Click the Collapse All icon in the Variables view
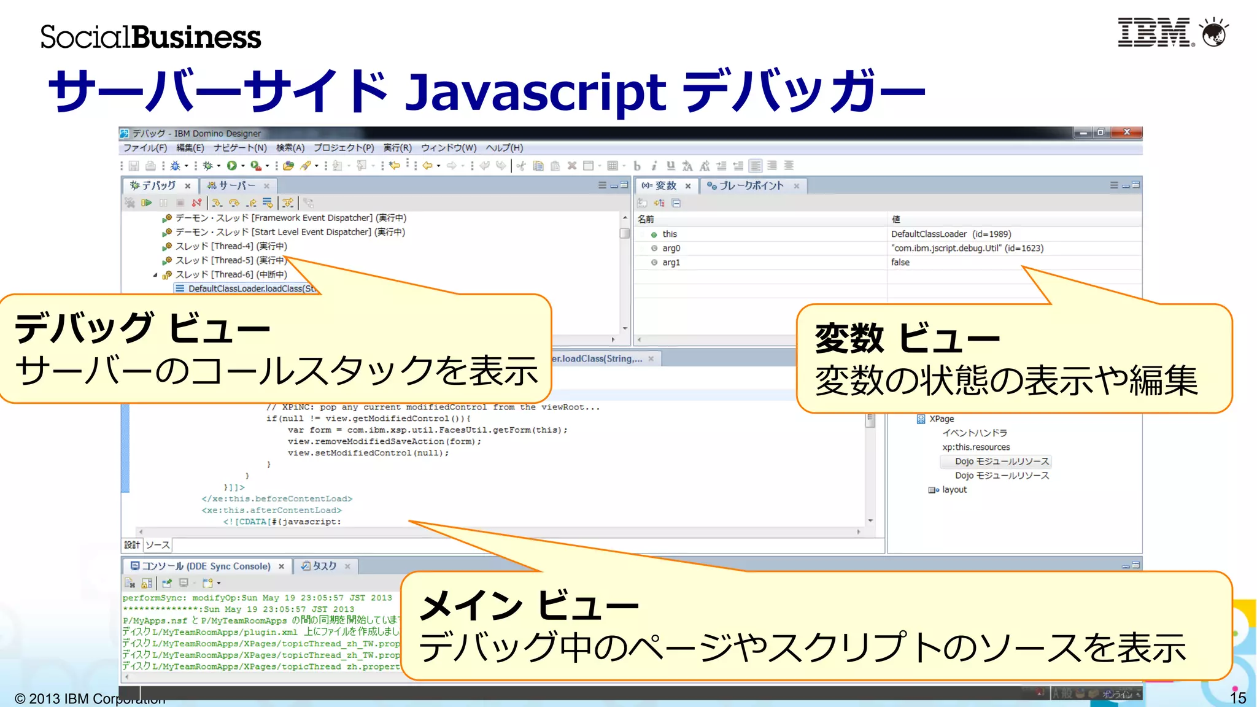Image resolution: width=1257 pixels, height=707 pixels. tap(676, 203)
